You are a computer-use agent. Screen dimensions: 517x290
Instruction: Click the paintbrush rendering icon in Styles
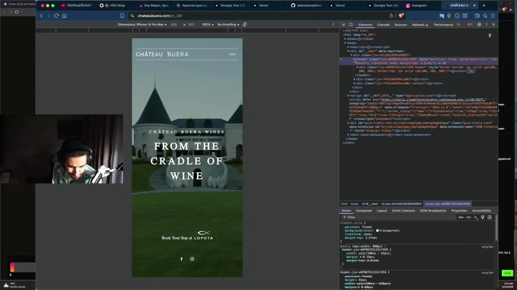pyautogui.click(x=482, y=217)
